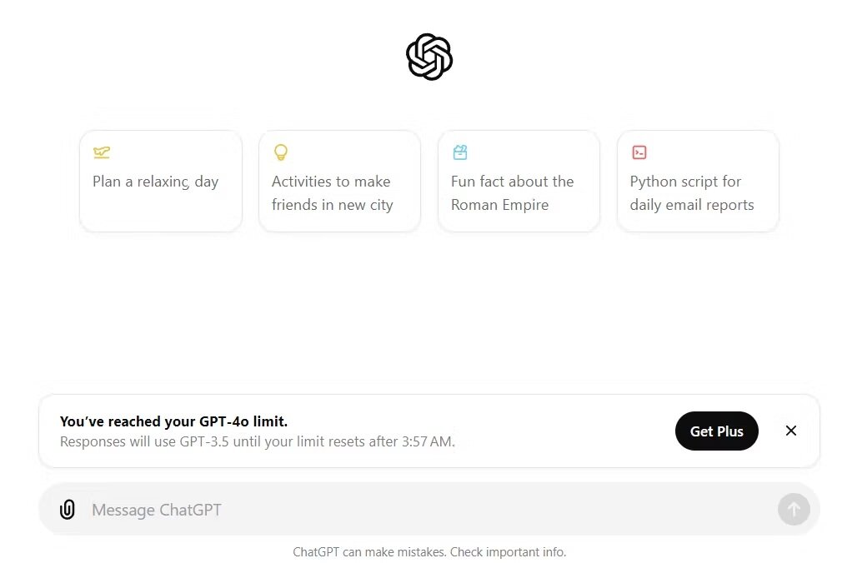This screenshot has width=847, height=563.
Task: Select the "Plan a relaxing day" suggestion
Action: [156, 182]
